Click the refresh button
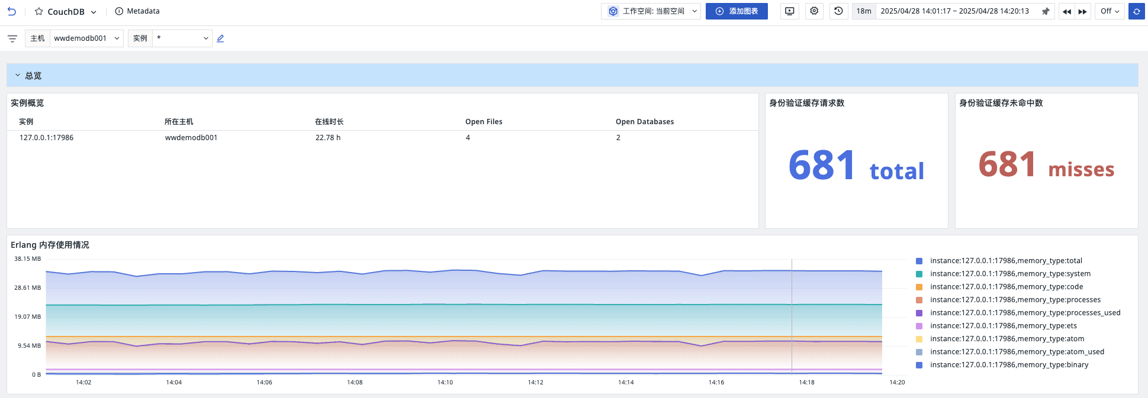 click(x=1136, y=11)
